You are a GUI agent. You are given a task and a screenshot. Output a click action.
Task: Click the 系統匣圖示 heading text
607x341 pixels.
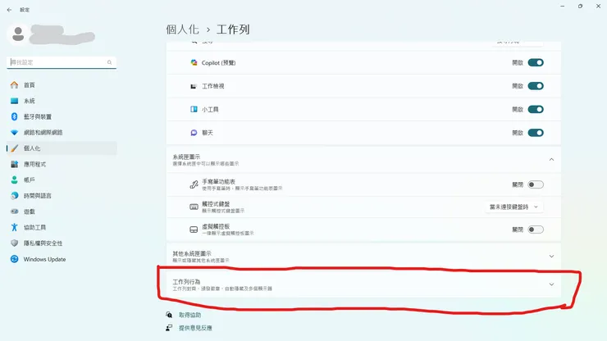pyautogui.click(x=186, y=157)
